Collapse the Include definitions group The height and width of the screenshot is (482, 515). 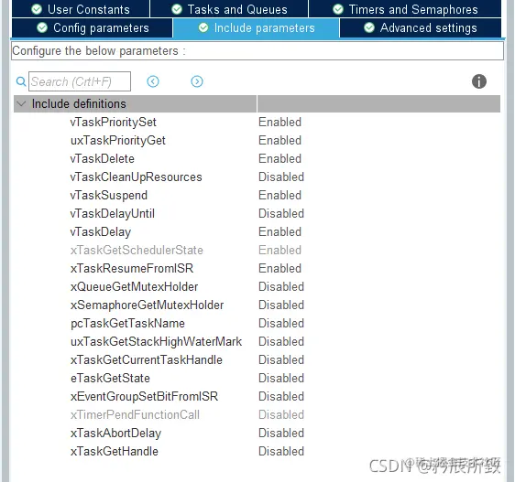coord(21,104)
